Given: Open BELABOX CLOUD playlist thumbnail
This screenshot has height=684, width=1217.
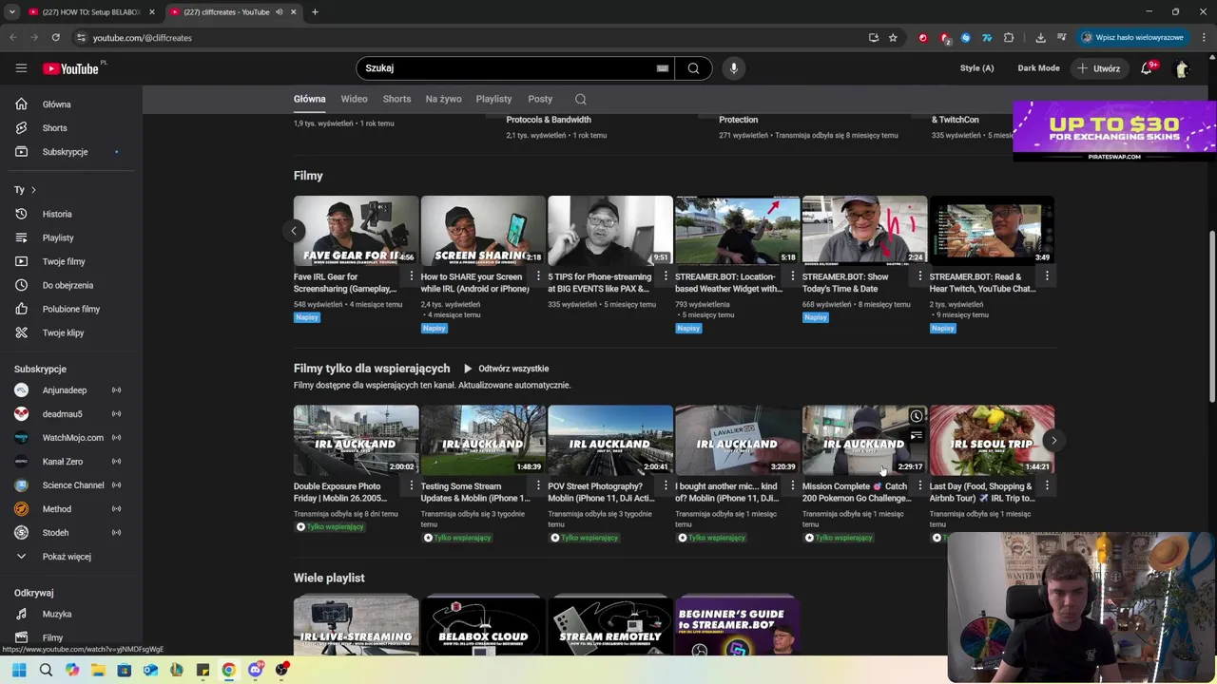Looking at the screenshot, I should coord(483,624).
